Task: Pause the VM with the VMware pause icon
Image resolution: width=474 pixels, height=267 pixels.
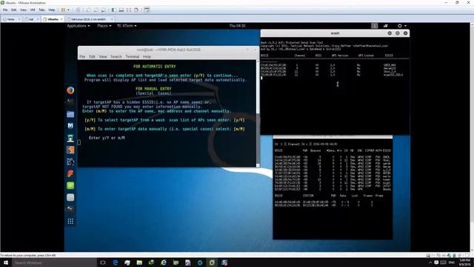Action: (63, 10)
